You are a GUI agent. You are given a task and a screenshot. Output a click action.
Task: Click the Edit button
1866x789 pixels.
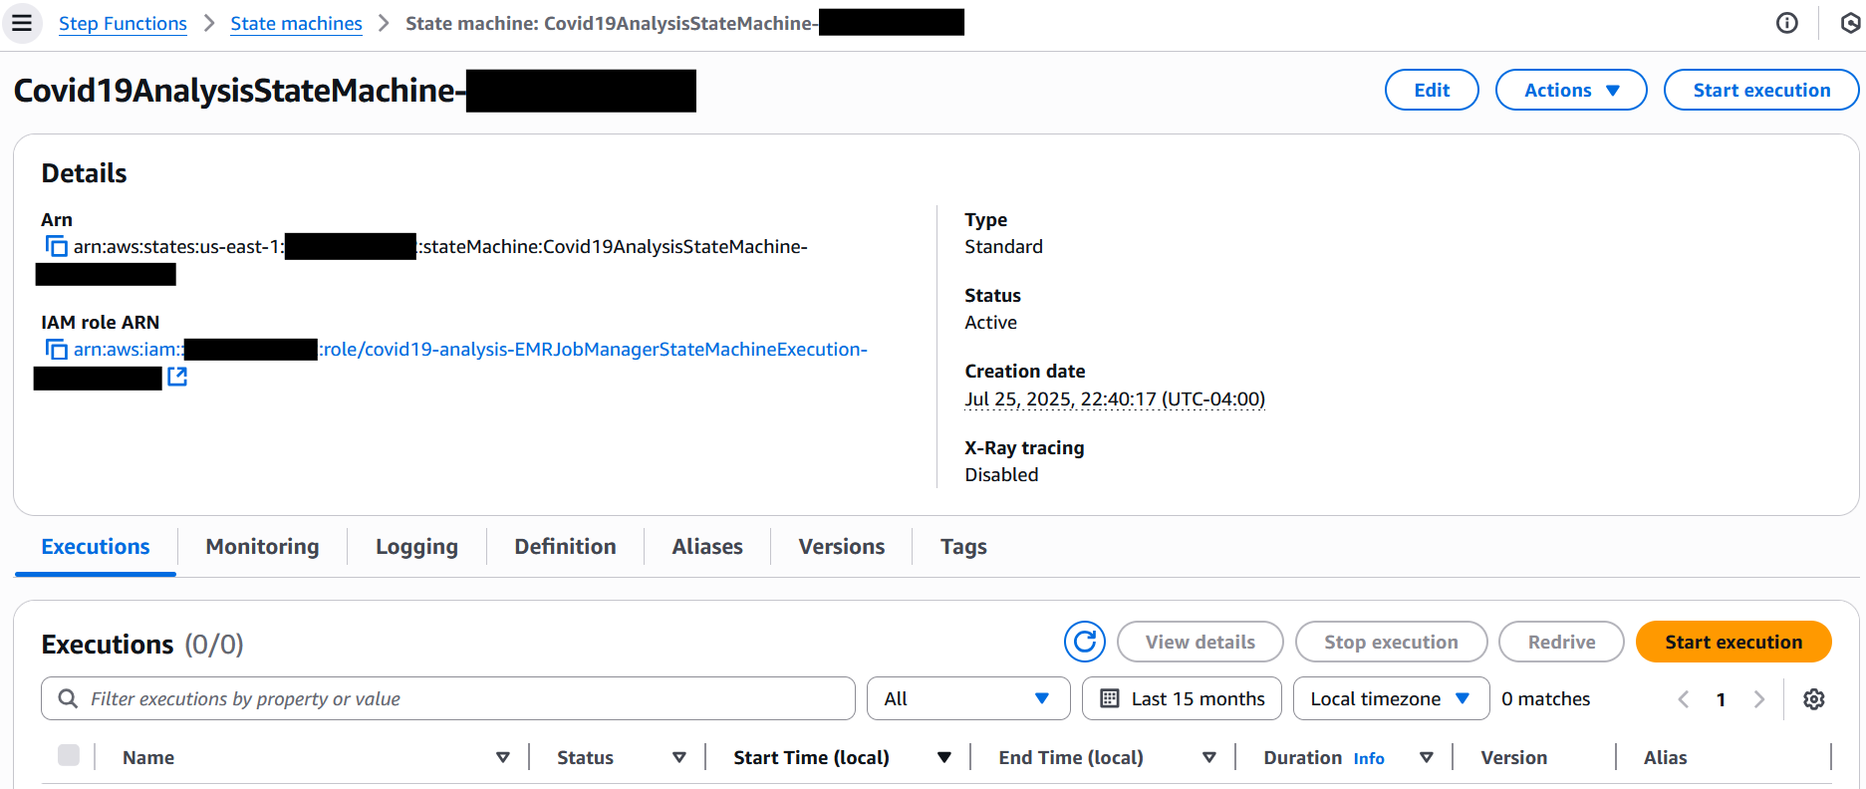point(1432,90)
